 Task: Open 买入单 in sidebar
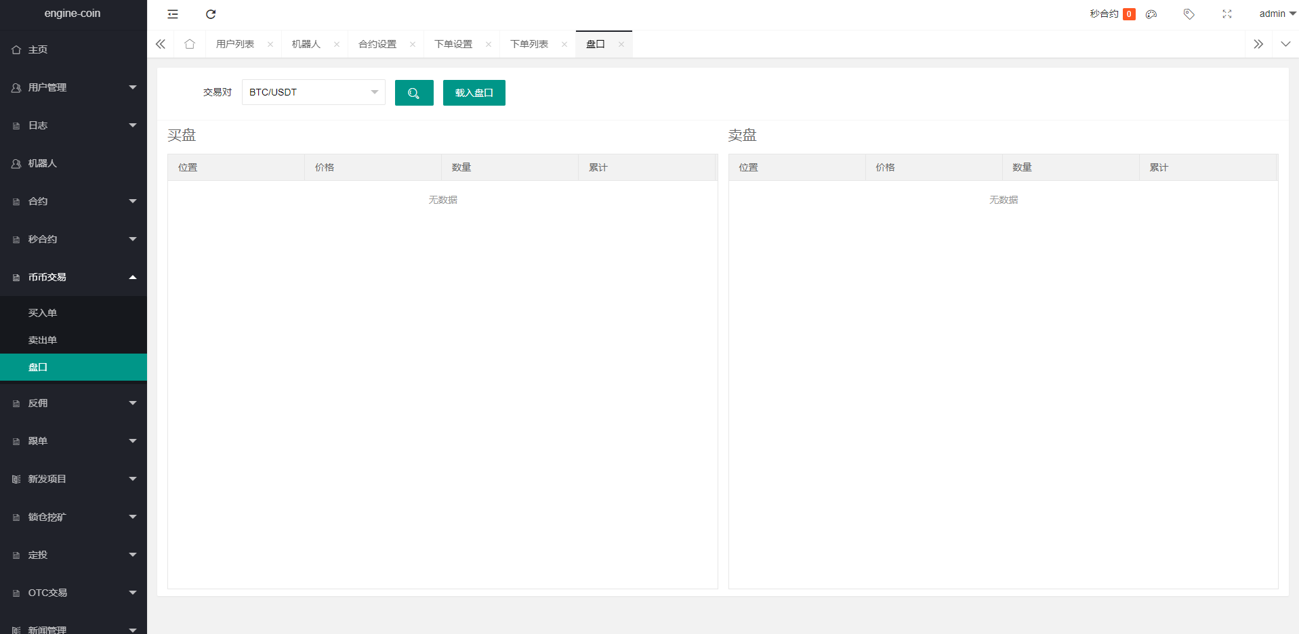(43, 313)
